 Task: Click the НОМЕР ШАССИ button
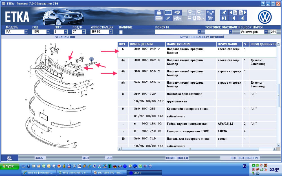tap(177, 158)
